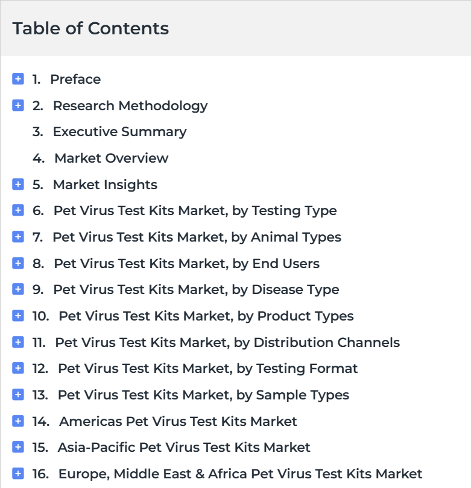Open the Market Overview entry
The width and height of the screenshot is (471, 488).
(111, 158)
